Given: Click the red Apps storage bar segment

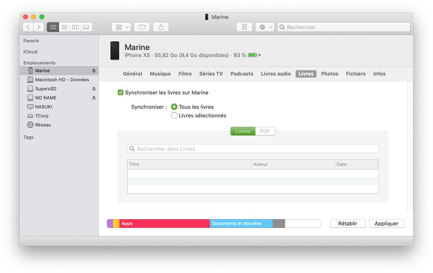Looking at the screenshot, I should point(165,224).
